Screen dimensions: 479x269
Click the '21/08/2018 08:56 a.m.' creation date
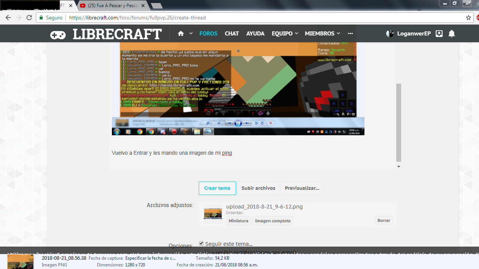coord(237,265)
